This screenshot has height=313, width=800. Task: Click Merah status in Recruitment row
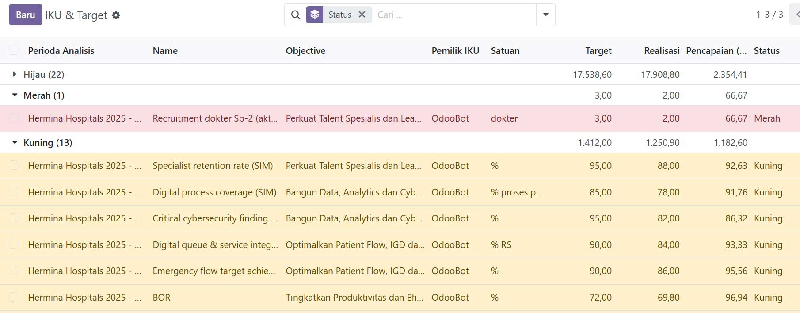coord(767,118)
